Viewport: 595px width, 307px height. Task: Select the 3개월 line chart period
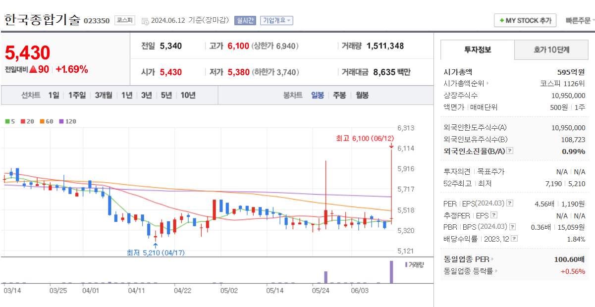(104, 95)
